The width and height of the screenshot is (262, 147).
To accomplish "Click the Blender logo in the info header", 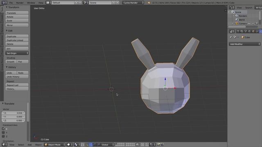I will click(149, 3).
